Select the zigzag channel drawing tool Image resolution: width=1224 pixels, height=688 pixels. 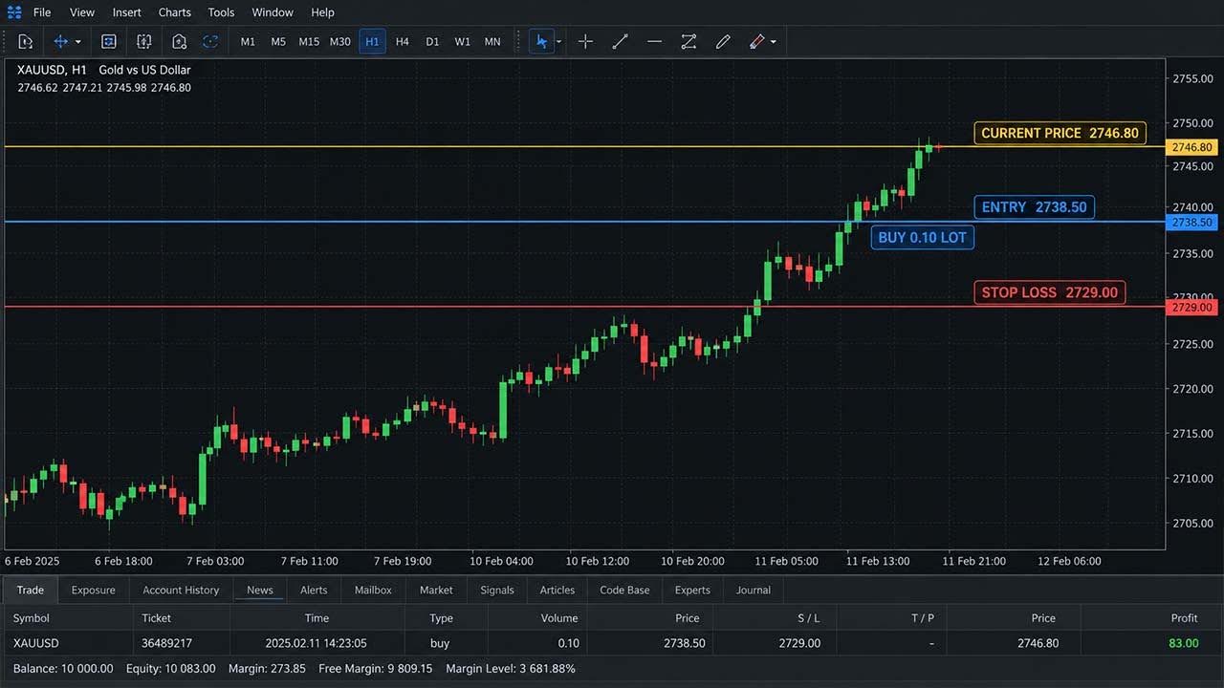coord(688,41)
